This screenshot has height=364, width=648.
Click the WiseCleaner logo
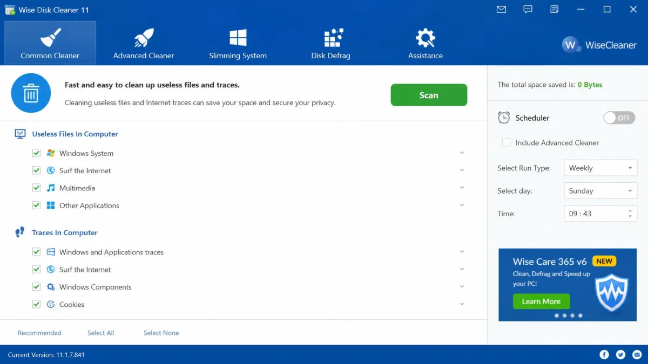(x=599, y=45)
